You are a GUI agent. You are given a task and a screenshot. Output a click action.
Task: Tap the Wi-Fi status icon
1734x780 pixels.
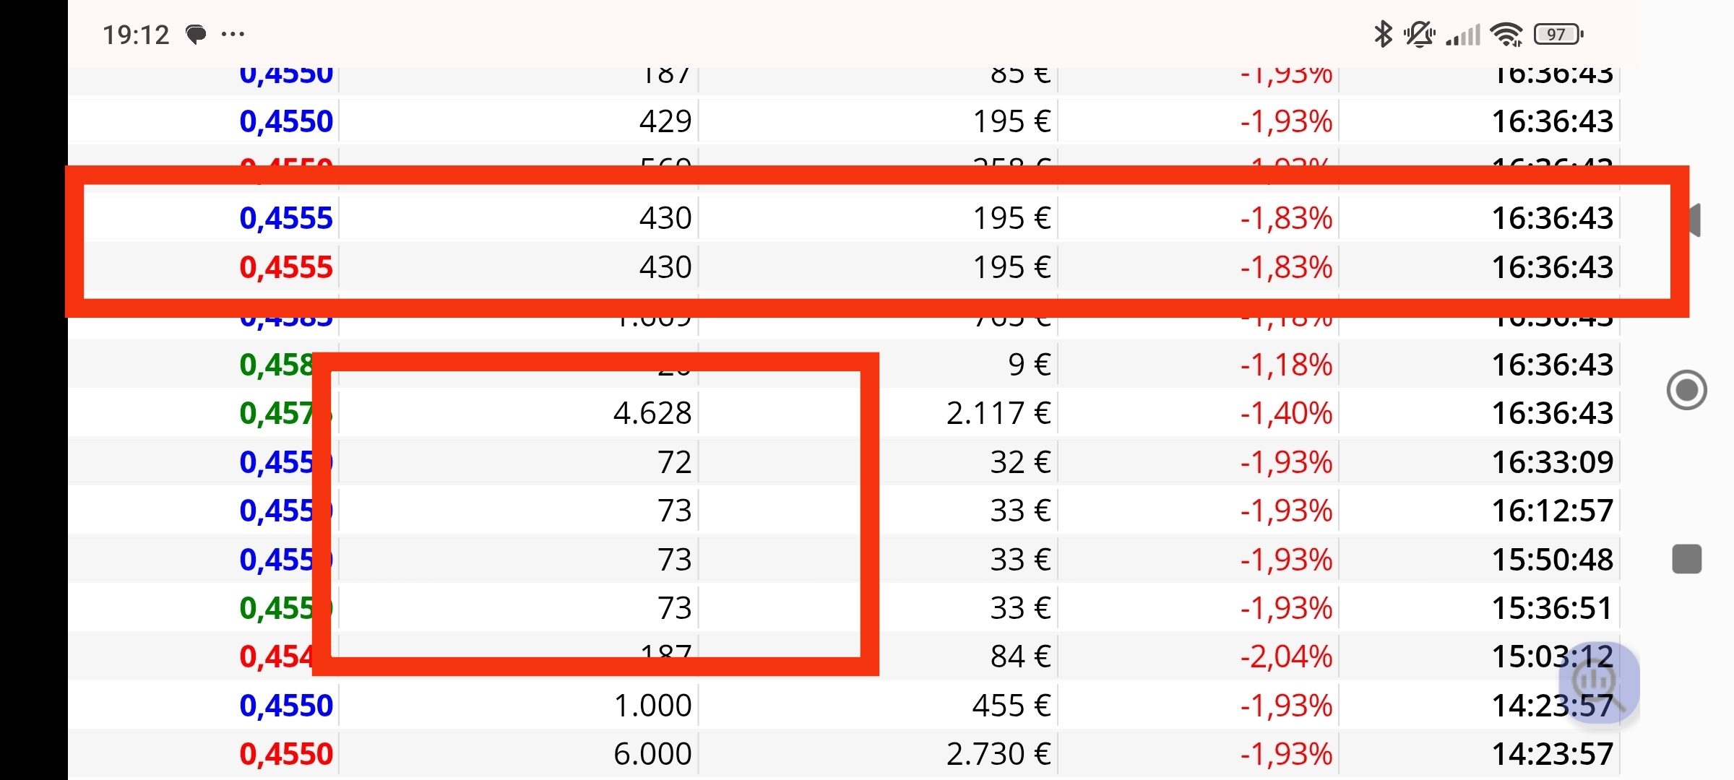point(1507,34)
